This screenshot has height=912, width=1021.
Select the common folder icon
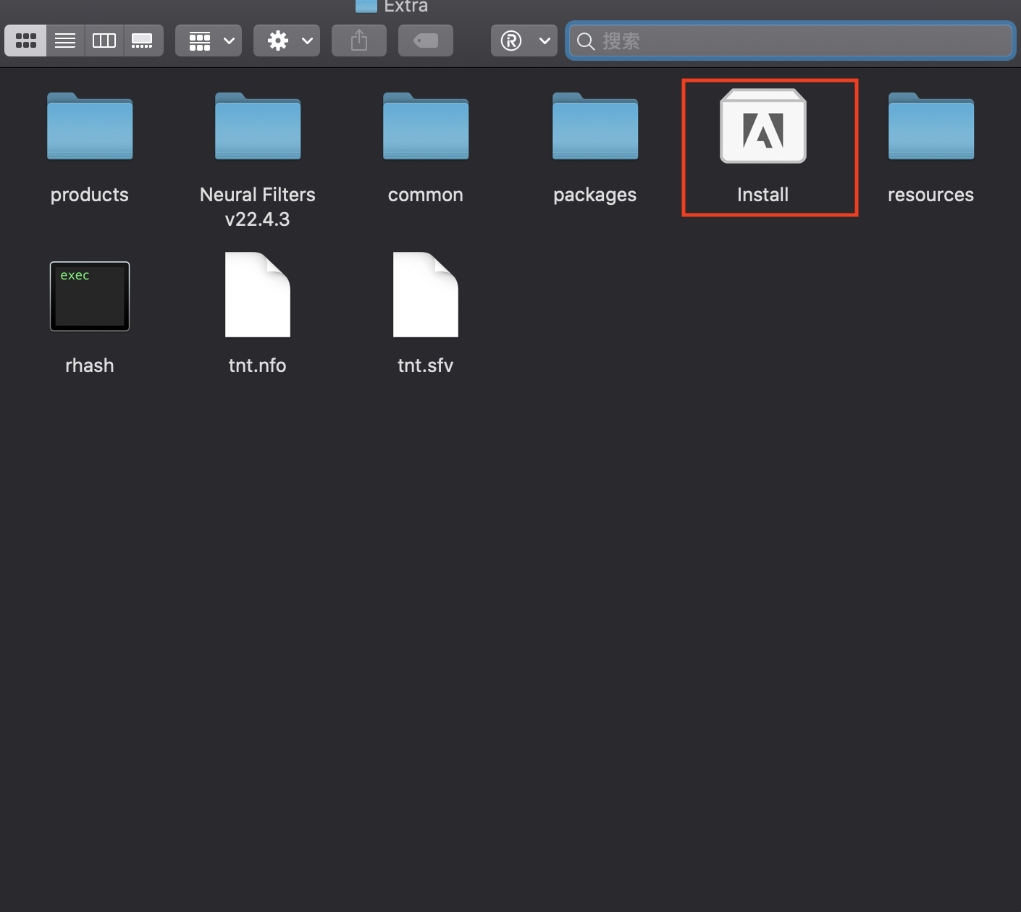[426, 126]
